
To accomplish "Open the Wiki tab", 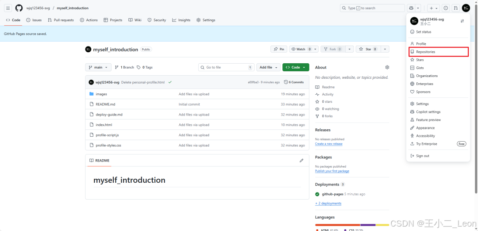I will coord(135,20).
